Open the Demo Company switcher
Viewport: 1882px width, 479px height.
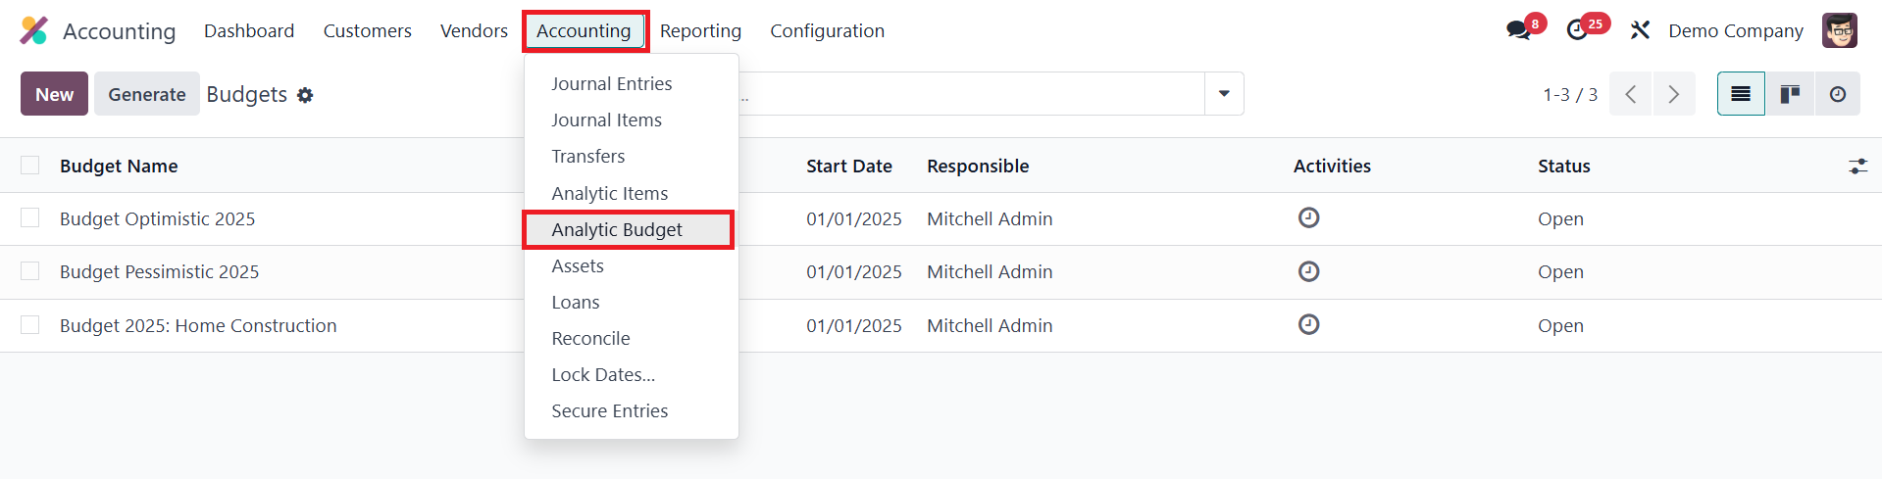[x=1735, y=30]
